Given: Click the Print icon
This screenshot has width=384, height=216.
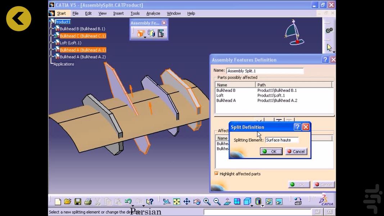Looking at the screenshot, I should pyautogui.click(x=88, y=201).
